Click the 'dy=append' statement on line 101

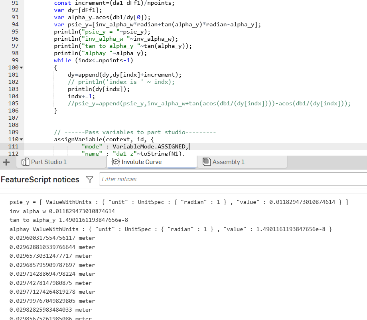point(124,75)
